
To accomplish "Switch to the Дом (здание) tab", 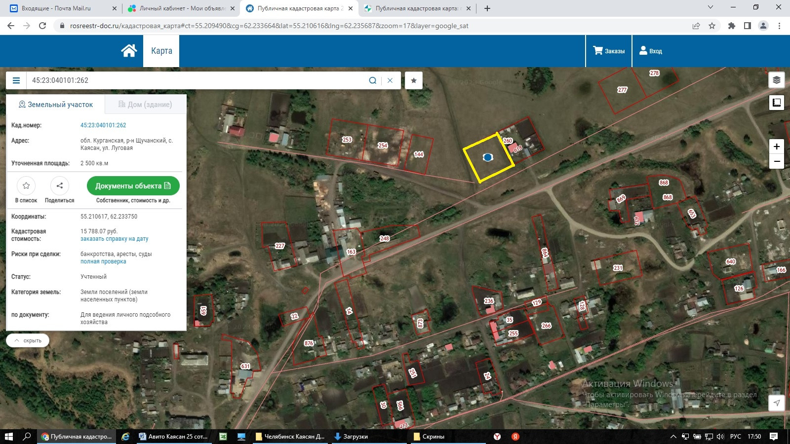I will pos(145,105).
